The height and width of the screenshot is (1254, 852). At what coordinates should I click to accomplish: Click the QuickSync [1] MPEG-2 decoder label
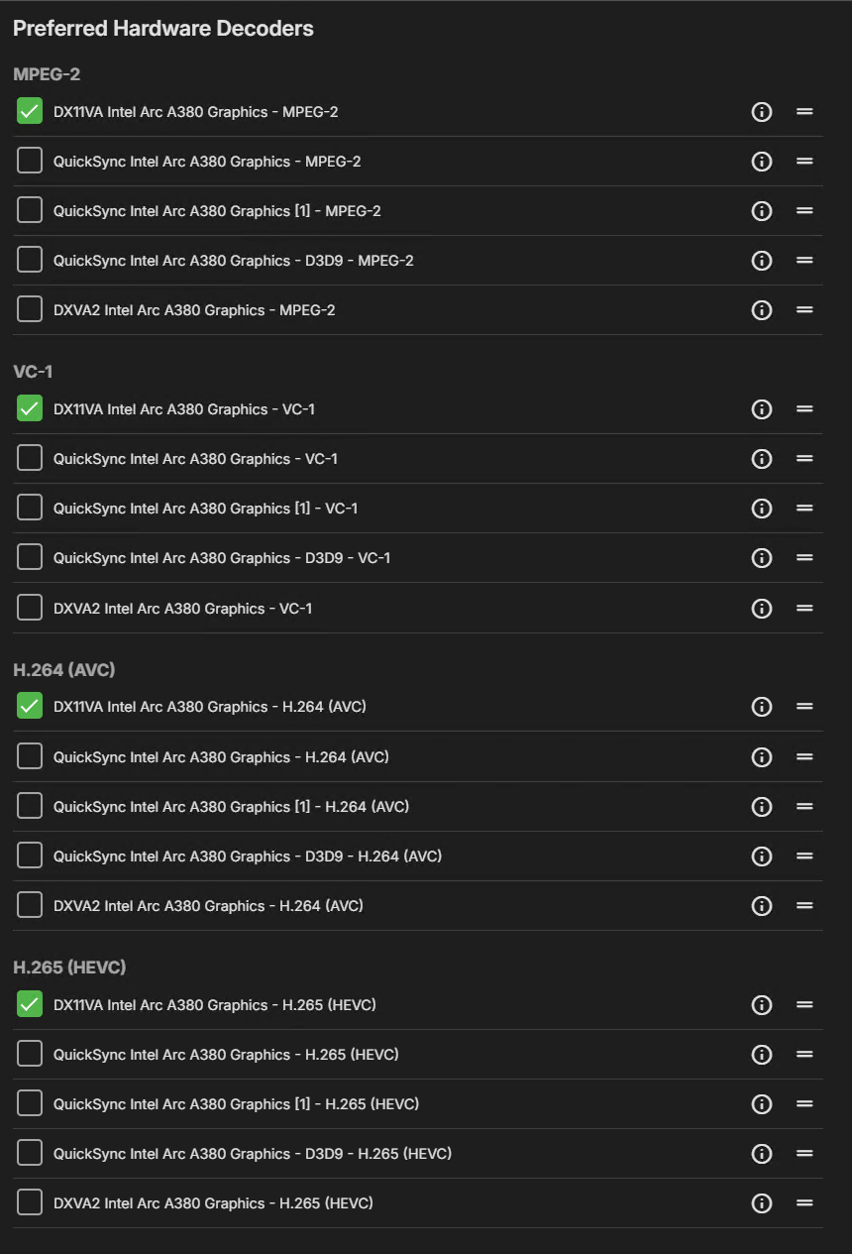click(217, 211)
